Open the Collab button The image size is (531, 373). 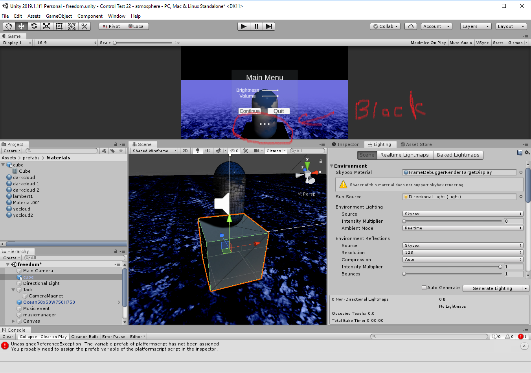(x=385, y=26)
